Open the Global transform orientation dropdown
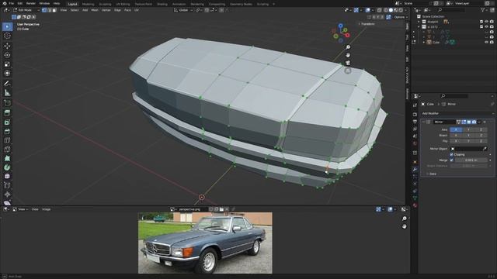The height and width of the screenshot is (279, 497). [183, 10]
